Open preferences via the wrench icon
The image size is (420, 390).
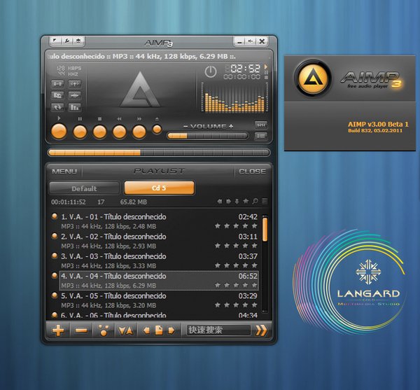[66, 41]
